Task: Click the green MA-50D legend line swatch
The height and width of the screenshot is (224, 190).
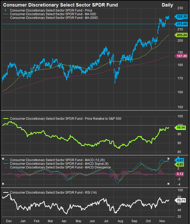Action: (x=6, y=14)
